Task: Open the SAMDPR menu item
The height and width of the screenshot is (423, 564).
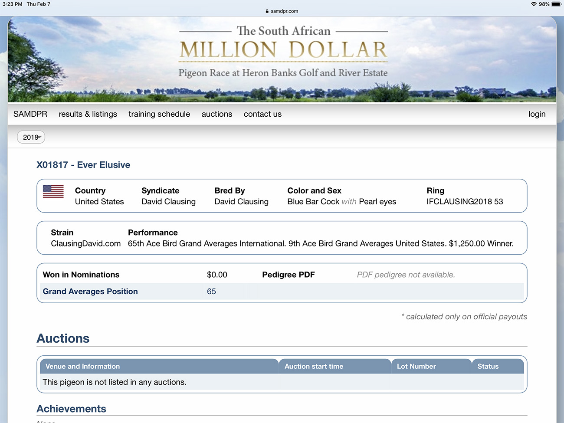Action: tap(30, 114)
